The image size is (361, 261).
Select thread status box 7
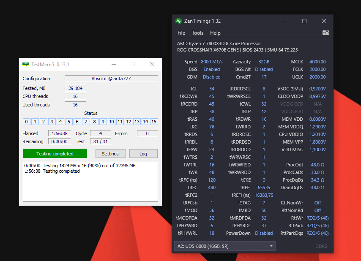click(x=86, y=122)
